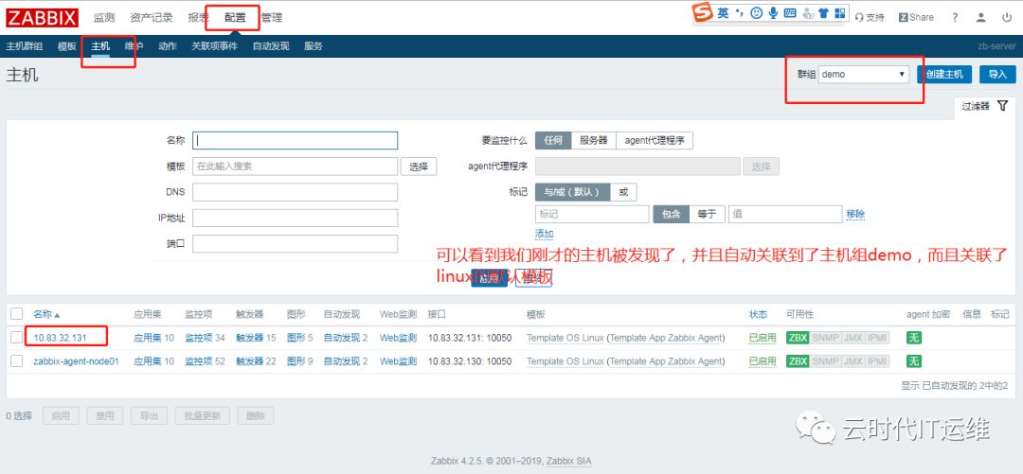The image size is (1023, 474).
Task: Toggle the select-all hosts checkbox
Action: coord(17,313)
